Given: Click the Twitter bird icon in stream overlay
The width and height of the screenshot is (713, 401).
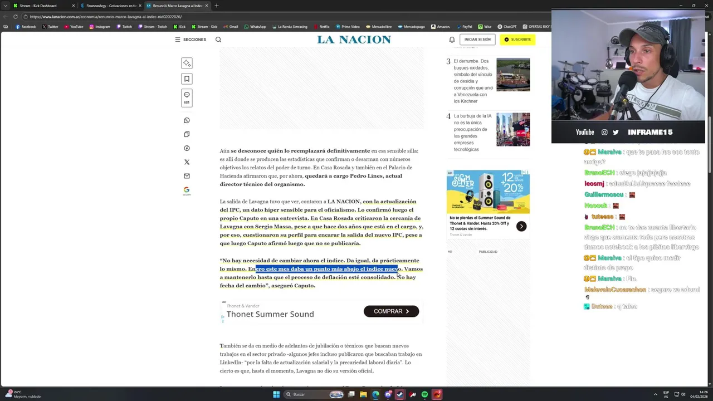Looking at the screenshot, I should point(616,132).
